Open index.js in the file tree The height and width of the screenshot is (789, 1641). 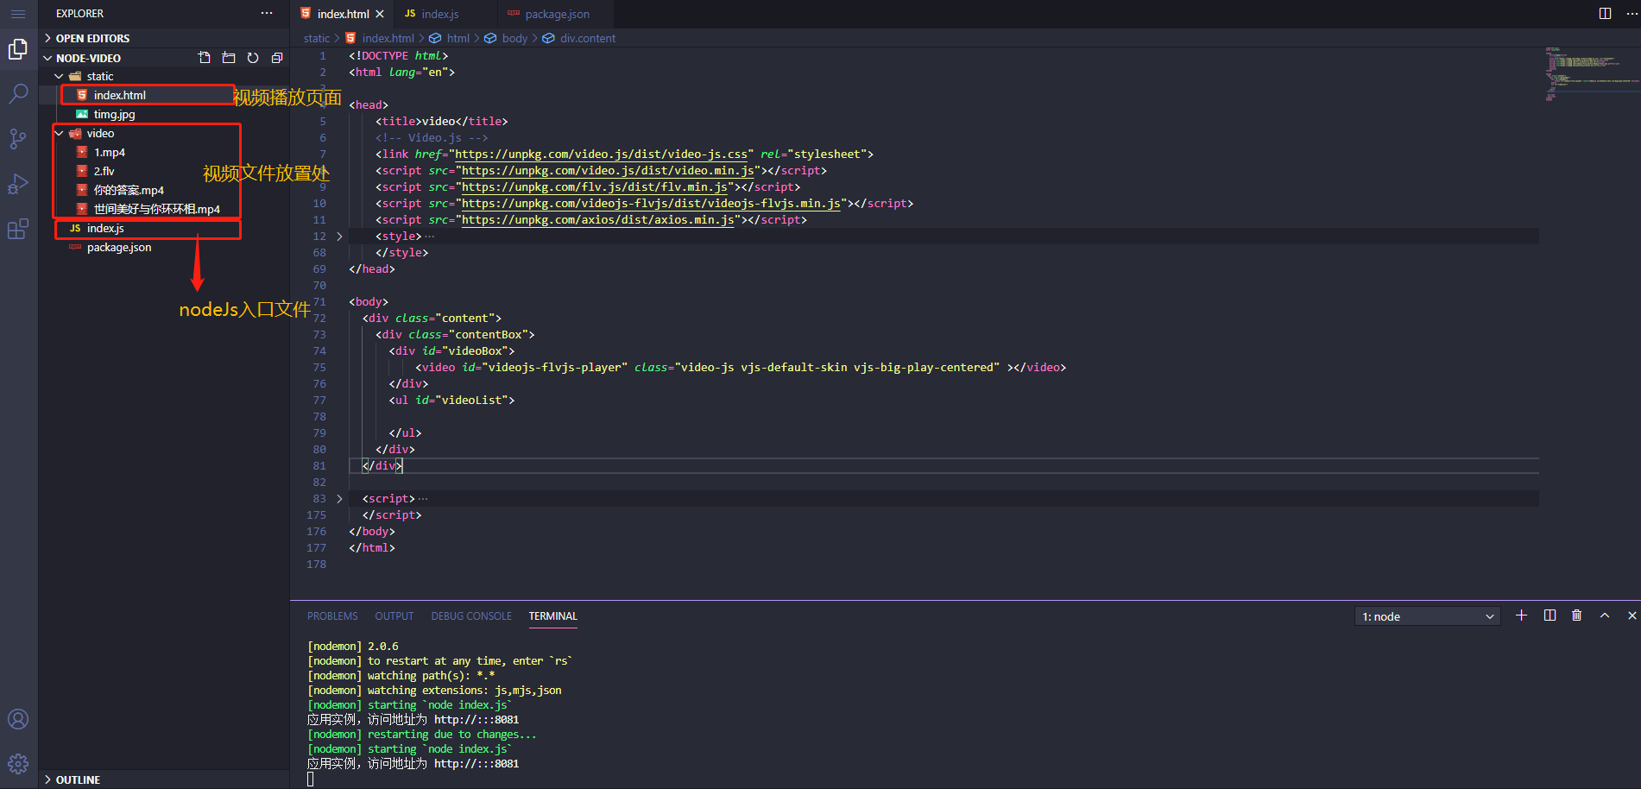(x=105, y=228)
